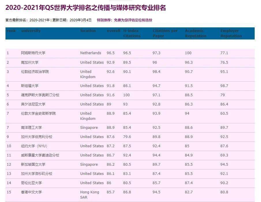This screenshot has height=202, width=261.
Task: Select university name 南加州大学
Action: click(30, 63)
